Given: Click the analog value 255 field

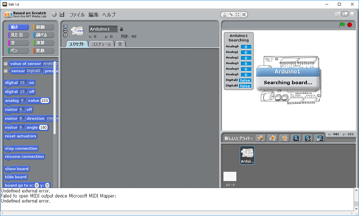Looking at the screenshot, I should point(45,101).
